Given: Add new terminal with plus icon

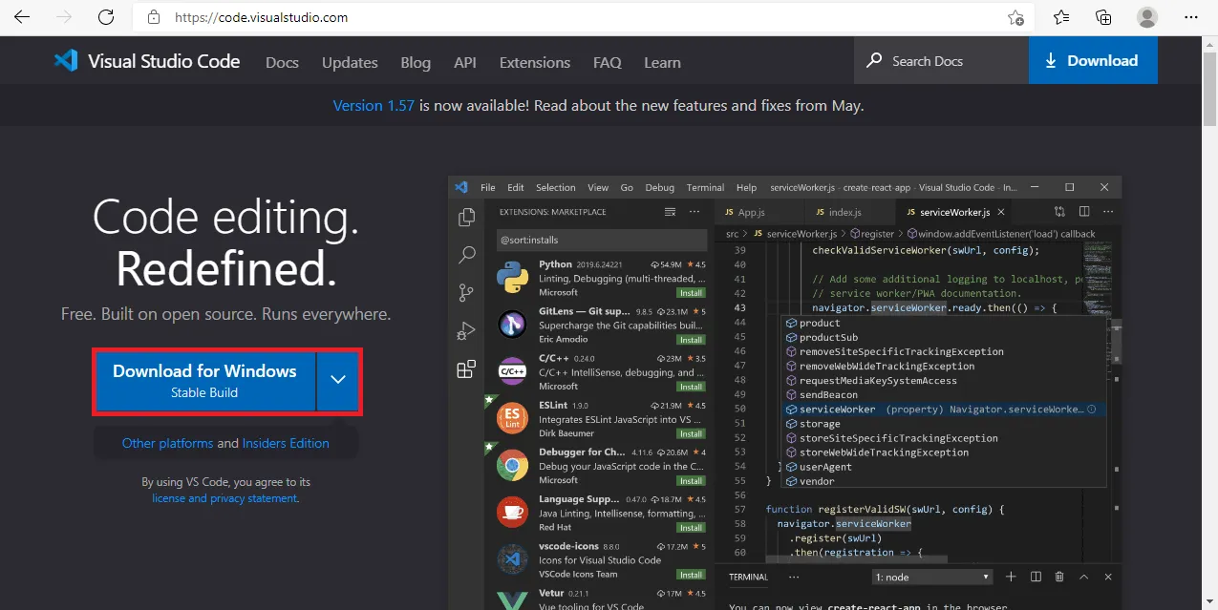Looking at the screenshot, I should pos(1012,577).
